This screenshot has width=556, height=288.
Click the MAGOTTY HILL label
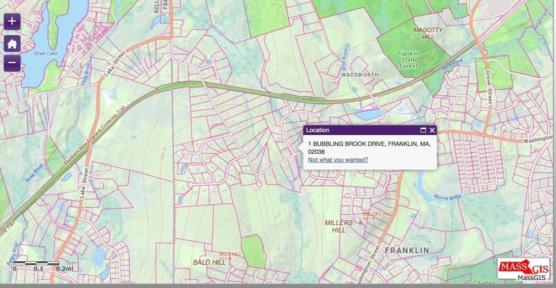click(428, 33)
